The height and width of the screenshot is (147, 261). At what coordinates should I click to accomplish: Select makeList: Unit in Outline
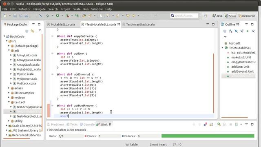241,57
